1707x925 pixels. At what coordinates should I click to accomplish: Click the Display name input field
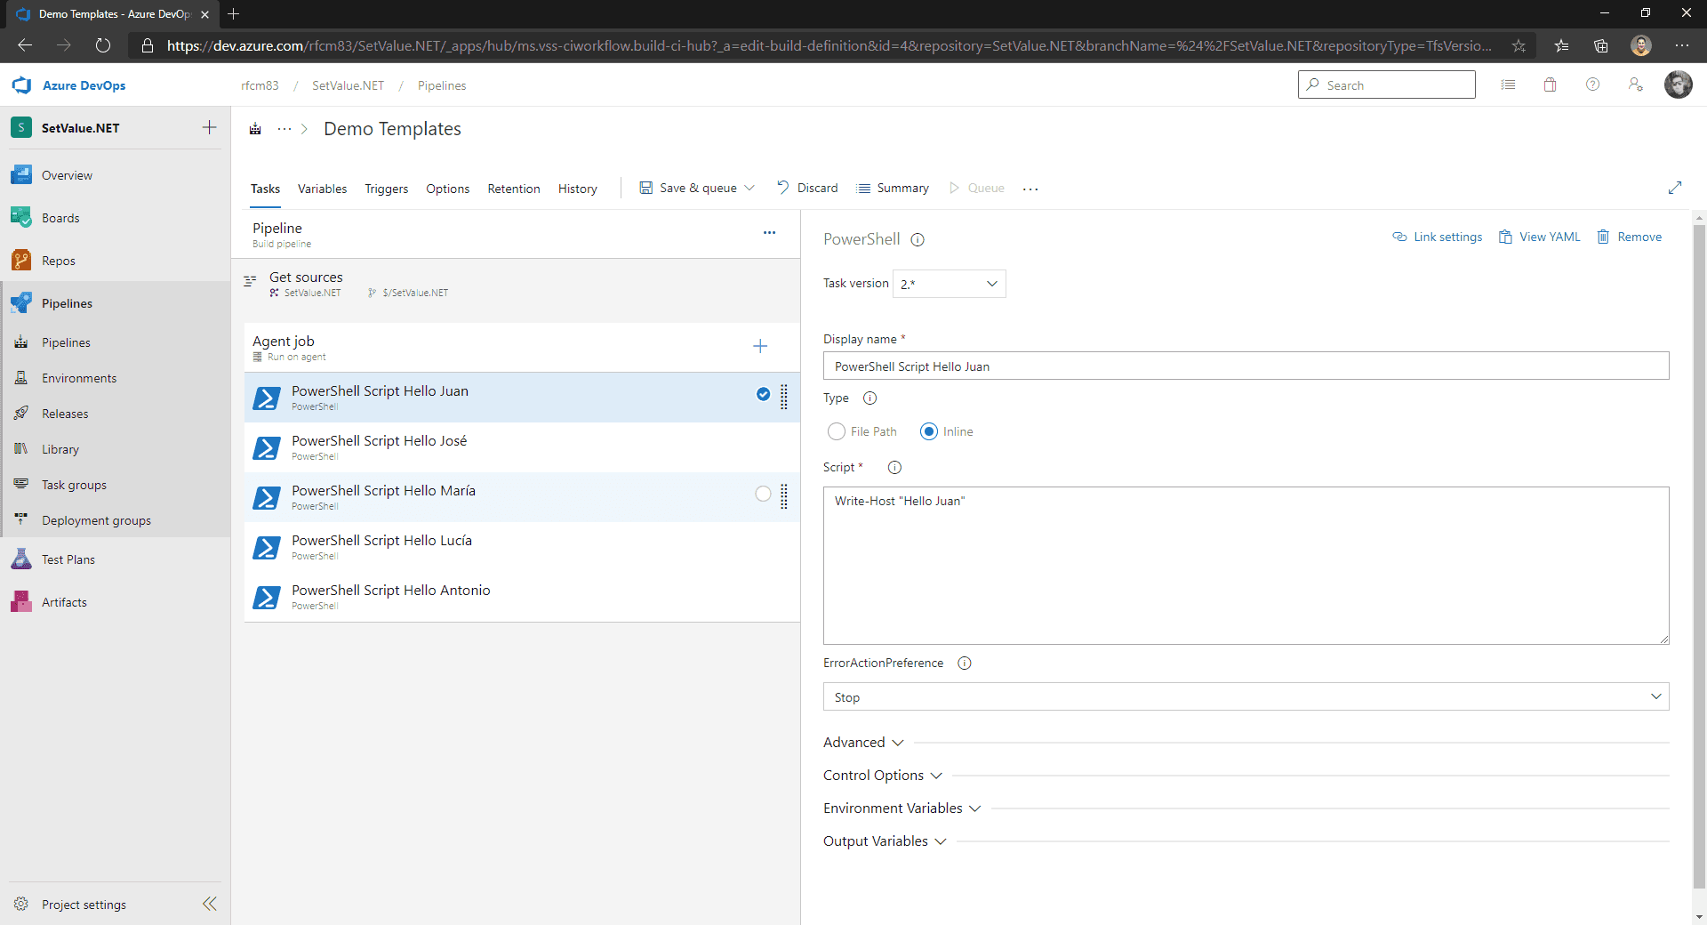(1246, 366)
